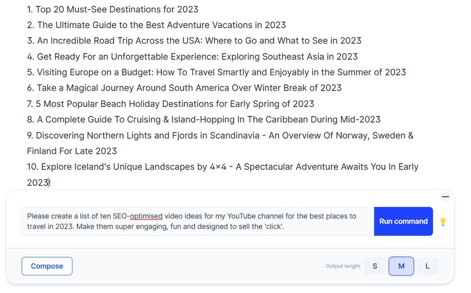The width and height of the screenshot is (471, 293).
Task: Click the "Incredible Road Trip Across the USA" line
Action: pos(194,41)
